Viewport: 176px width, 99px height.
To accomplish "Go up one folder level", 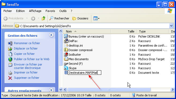I will [44, 18].
